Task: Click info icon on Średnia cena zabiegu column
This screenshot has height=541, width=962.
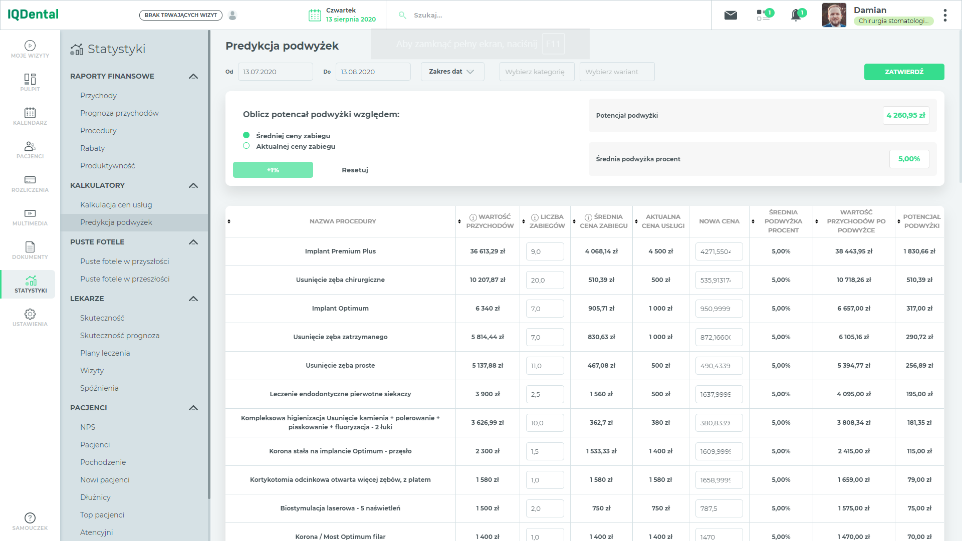Action: tap(588, 217)
